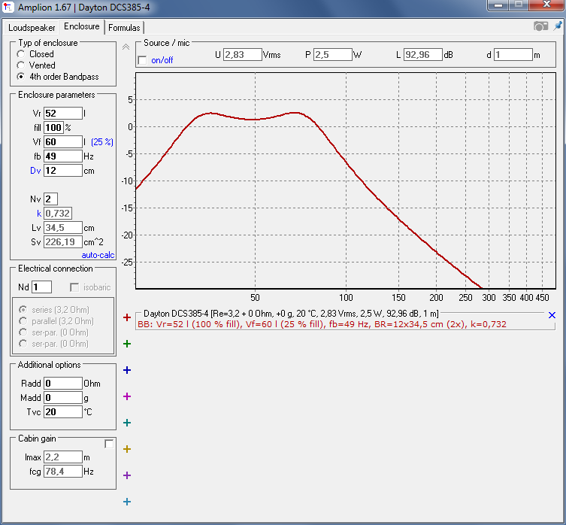
Task: Click the purple plus curve slot icon
Action: (127, 475)
